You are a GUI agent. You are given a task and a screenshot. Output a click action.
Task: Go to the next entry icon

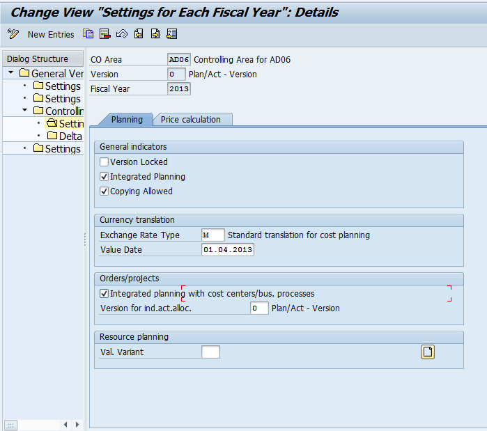coord(155,33)
